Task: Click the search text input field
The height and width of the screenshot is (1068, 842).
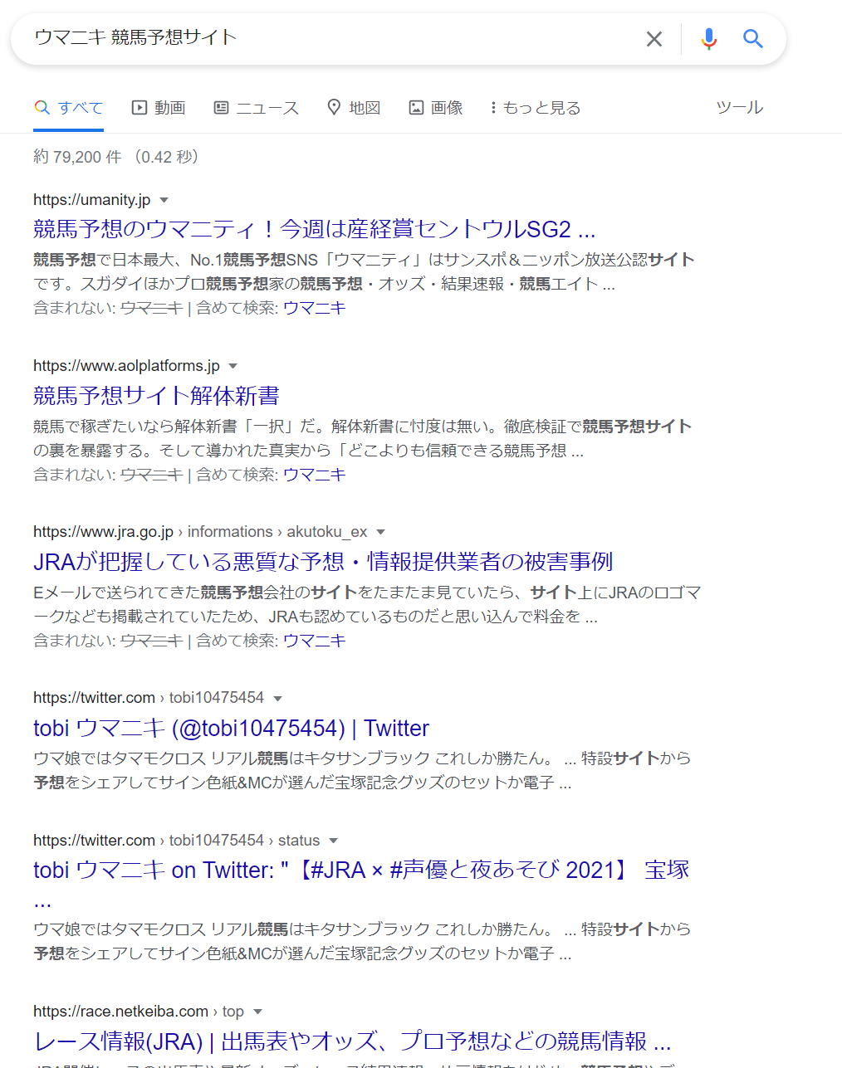Action: point(332,37)
